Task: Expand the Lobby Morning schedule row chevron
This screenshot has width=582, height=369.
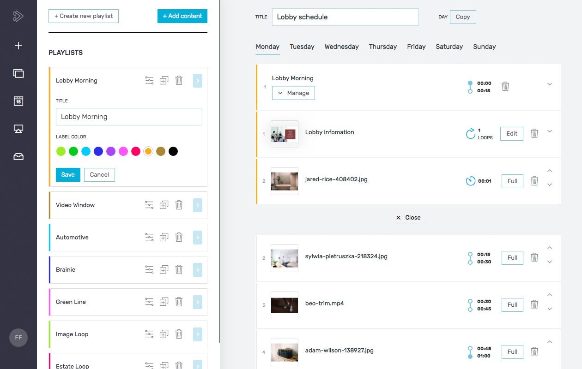Action: click(550, 84)
